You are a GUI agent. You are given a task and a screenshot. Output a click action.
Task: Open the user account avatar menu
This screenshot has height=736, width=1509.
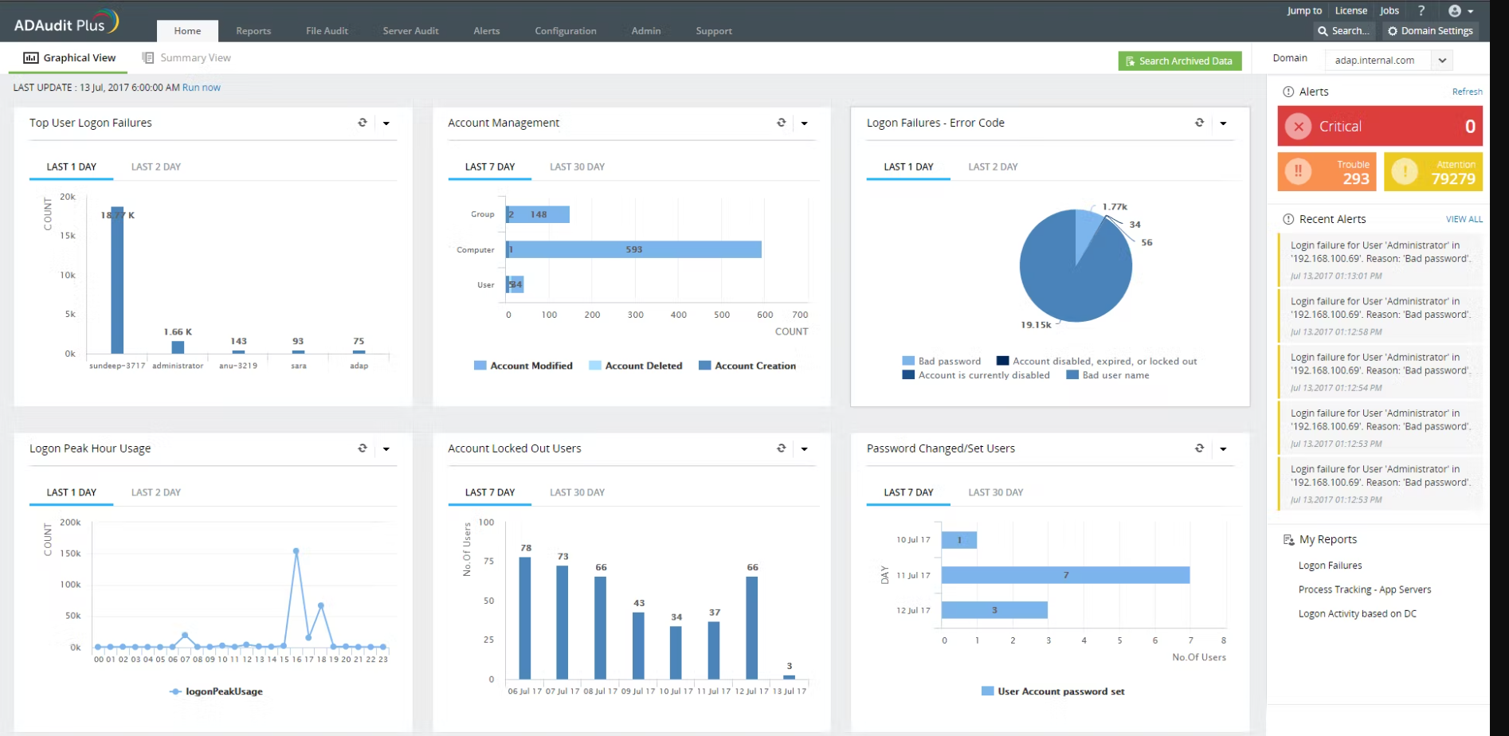pyautogui.click(x=1460, y=10)
